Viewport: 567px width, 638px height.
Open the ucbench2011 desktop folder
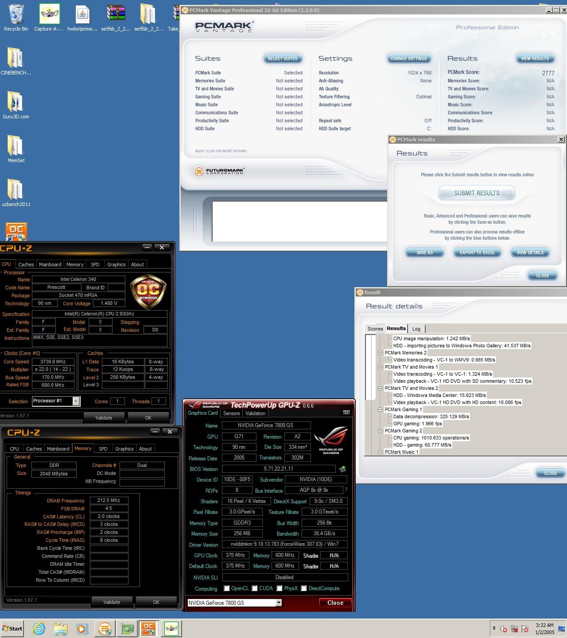16,193
